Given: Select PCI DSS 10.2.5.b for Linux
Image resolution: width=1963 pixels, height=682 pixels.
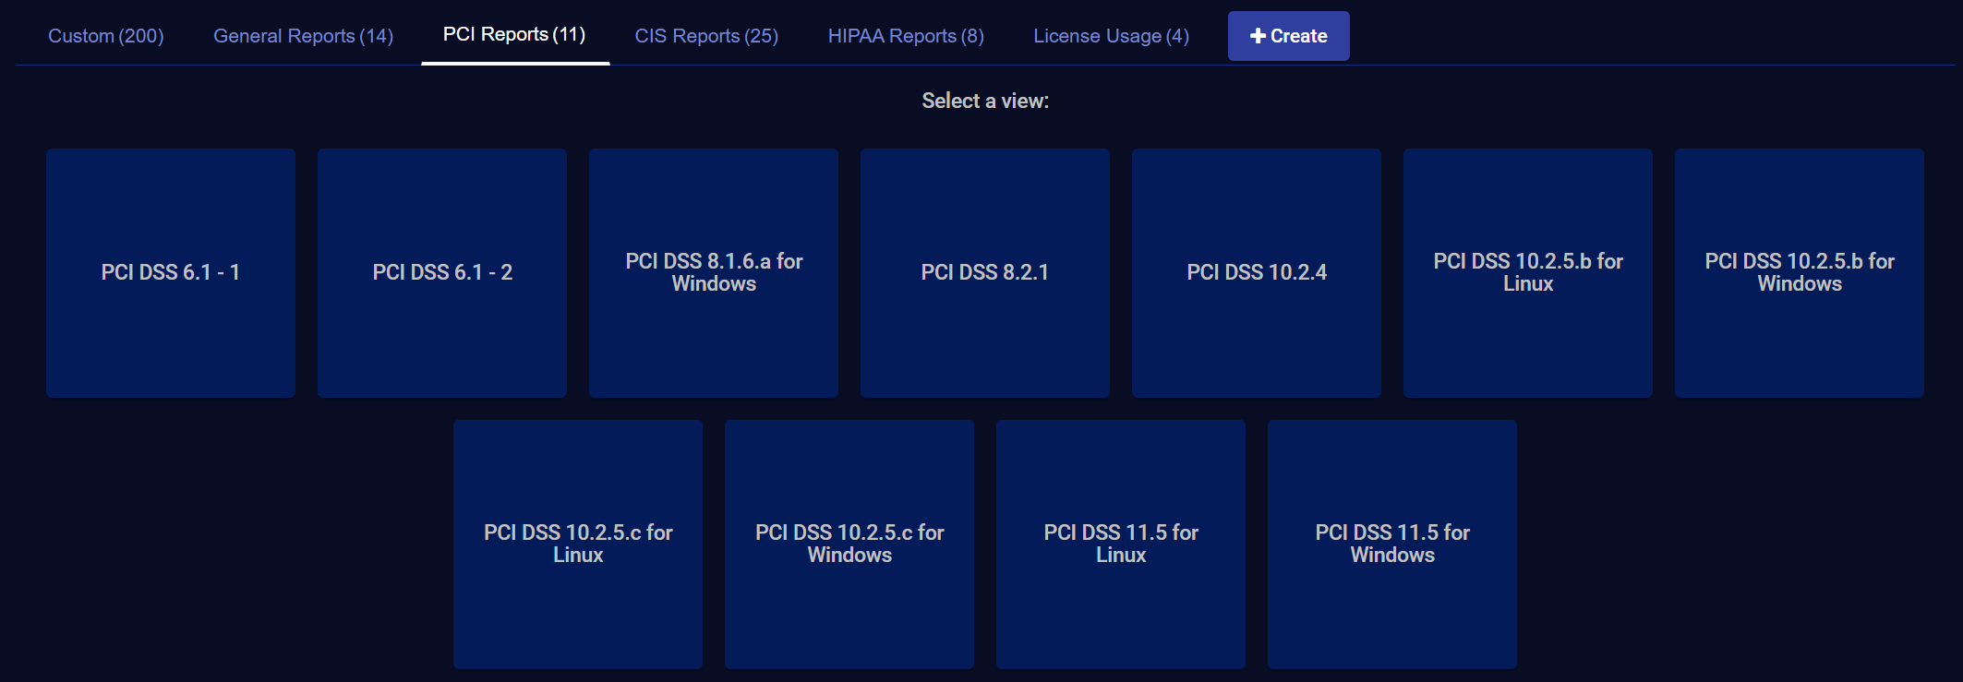Looking at the screenshot, I should (x=1528, y=273).
